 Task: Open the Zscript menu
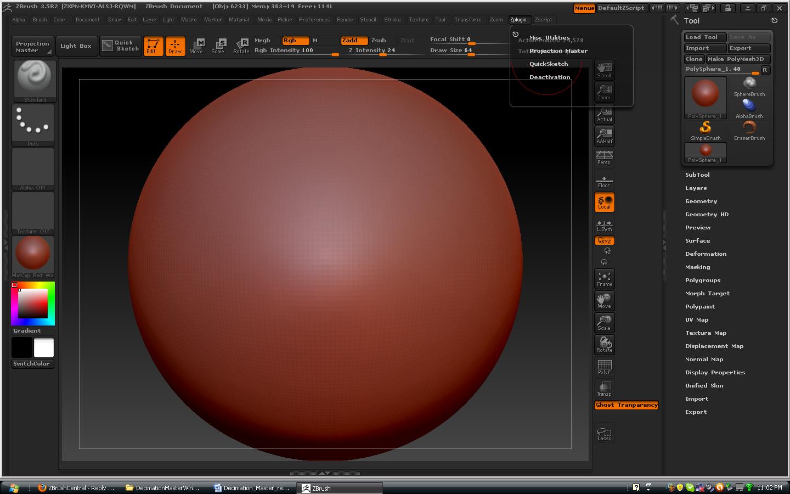tap(544, 20)
